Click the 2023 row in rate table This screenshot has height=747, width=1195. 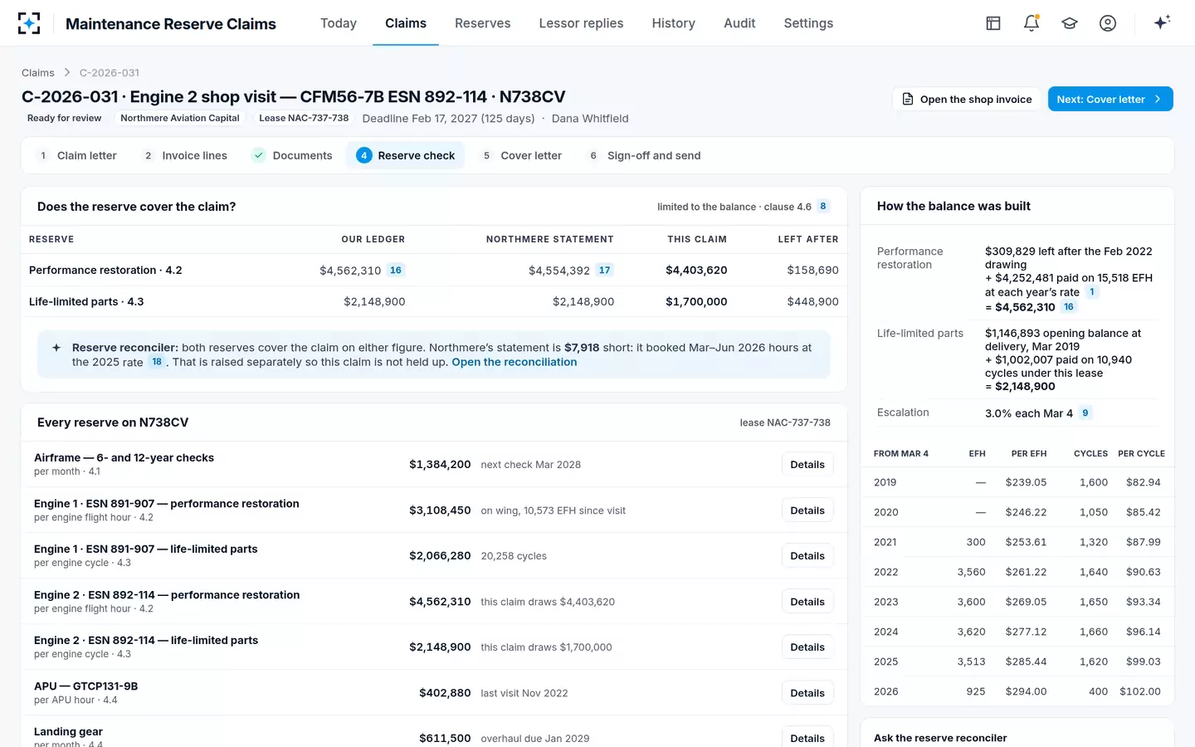point(1017,602)
